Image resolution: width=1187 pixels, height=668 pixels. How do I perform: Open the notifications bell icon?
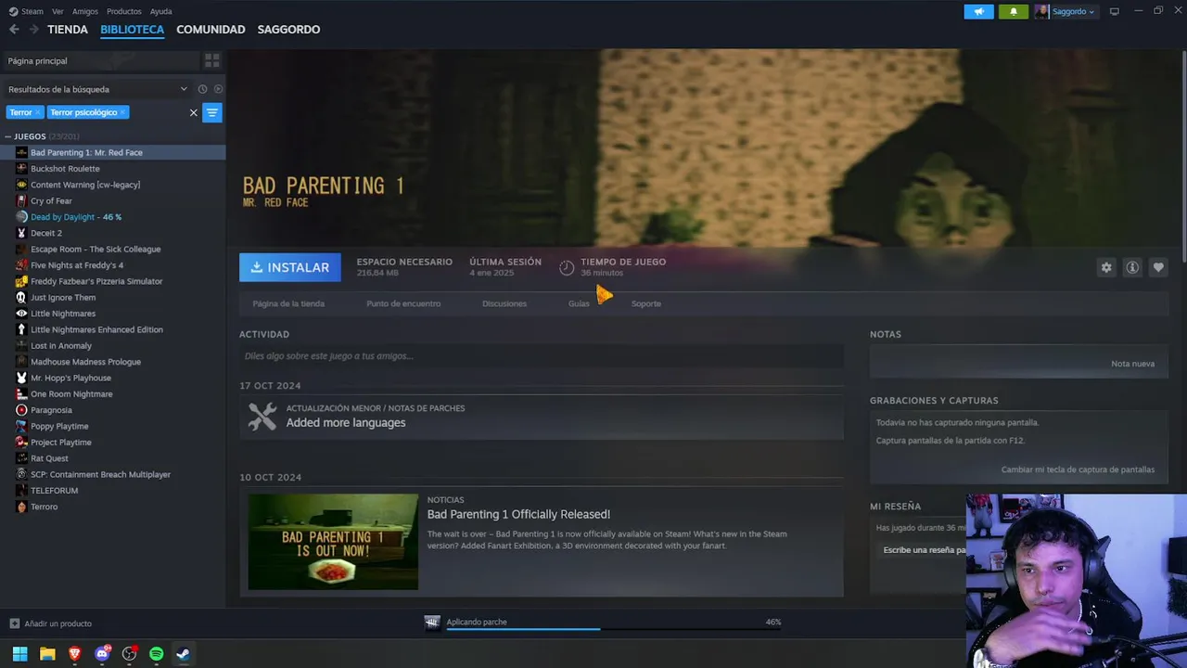(1014, 11)
